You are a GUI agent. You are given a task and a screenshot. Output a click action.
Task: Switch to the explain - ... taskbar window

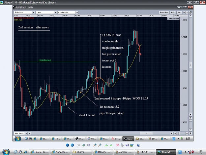pos(124,152)
